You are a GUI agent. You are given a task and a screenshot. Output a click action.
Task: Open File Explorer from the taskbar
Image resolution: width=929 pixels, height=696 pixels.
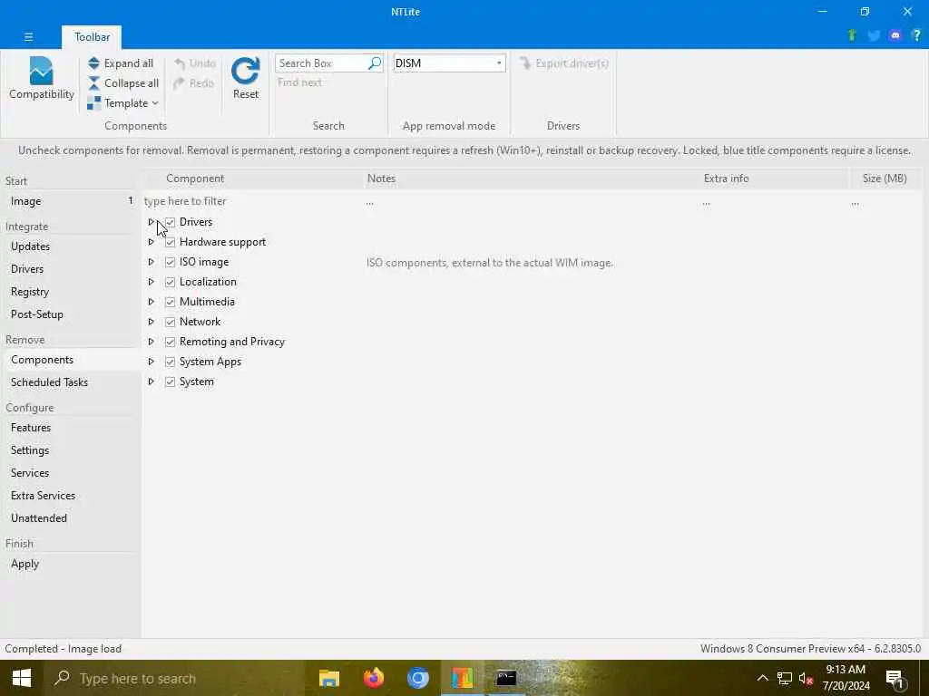coord(328,678)
